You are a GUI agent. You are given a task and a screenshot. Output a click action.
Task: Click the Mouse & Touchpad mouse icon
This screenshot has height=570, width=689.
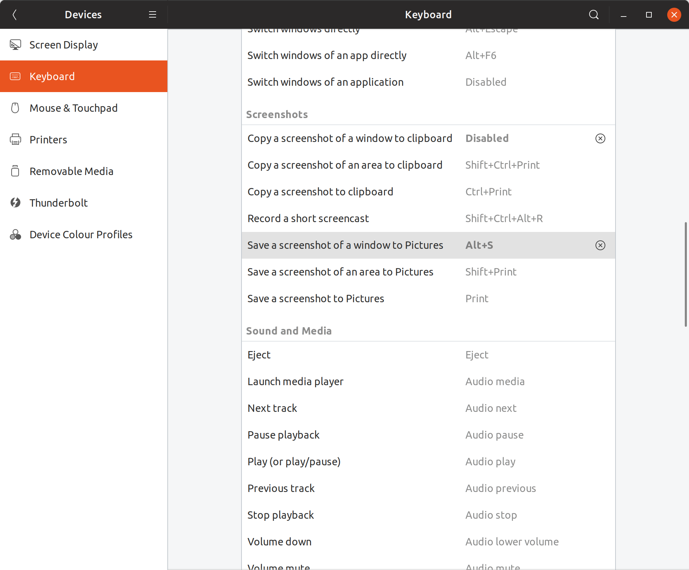(15, 108)
